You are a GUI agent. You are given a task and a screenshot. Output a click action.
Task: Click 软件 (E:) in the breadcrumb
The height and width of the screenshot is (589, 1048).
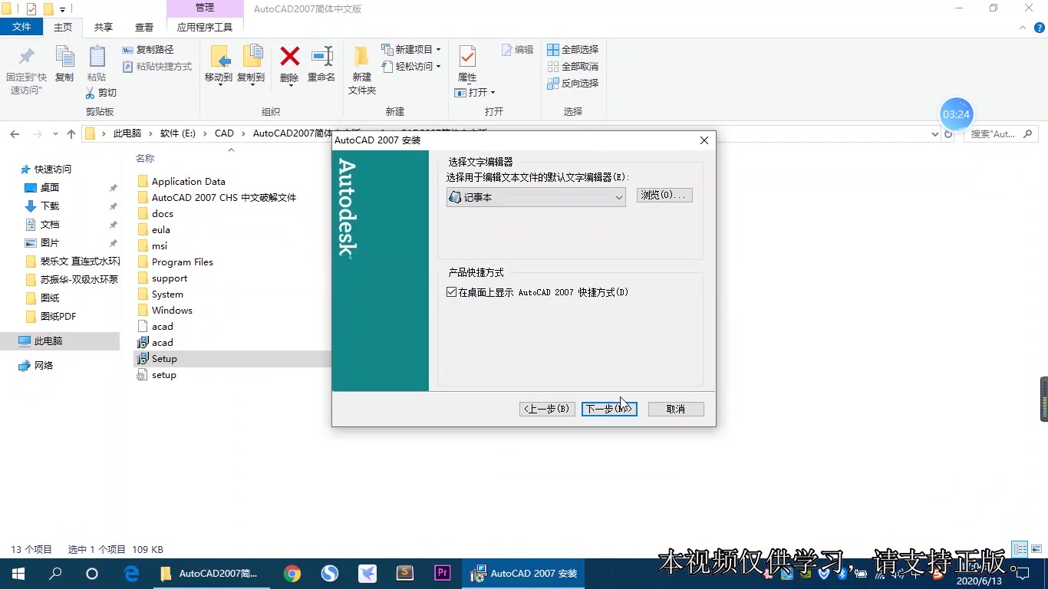click(x=178, y=133)
